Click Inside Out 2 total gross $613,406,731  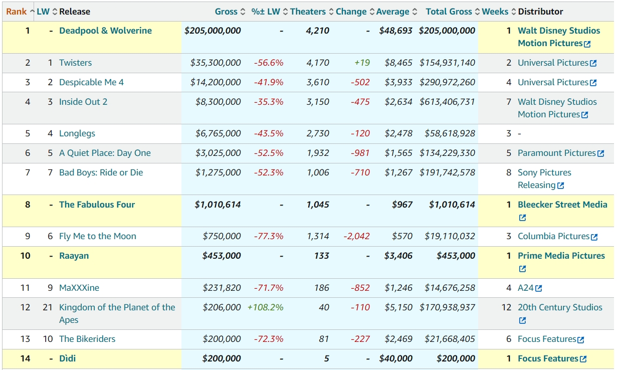click(x=447, y=102)
